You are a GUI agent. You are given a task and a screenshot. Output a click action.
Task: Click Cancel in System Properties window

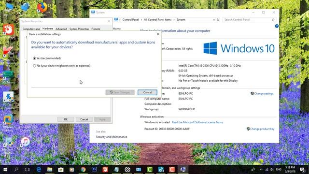(84, 119)
